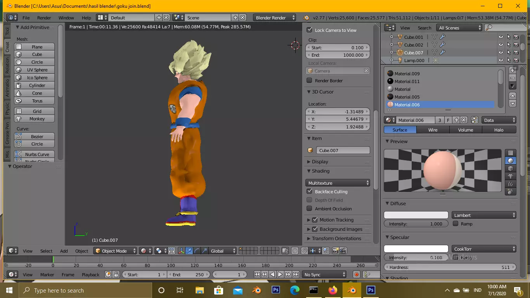This screenshot has height=298, width=530.
Task: Select the rotate manipulator
Action: [x=197, y=251]
